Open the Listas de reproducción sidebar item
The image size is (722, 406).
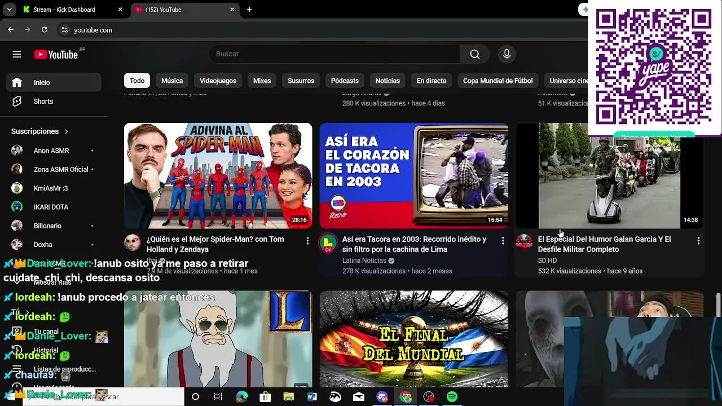click(x=54, y=369)
